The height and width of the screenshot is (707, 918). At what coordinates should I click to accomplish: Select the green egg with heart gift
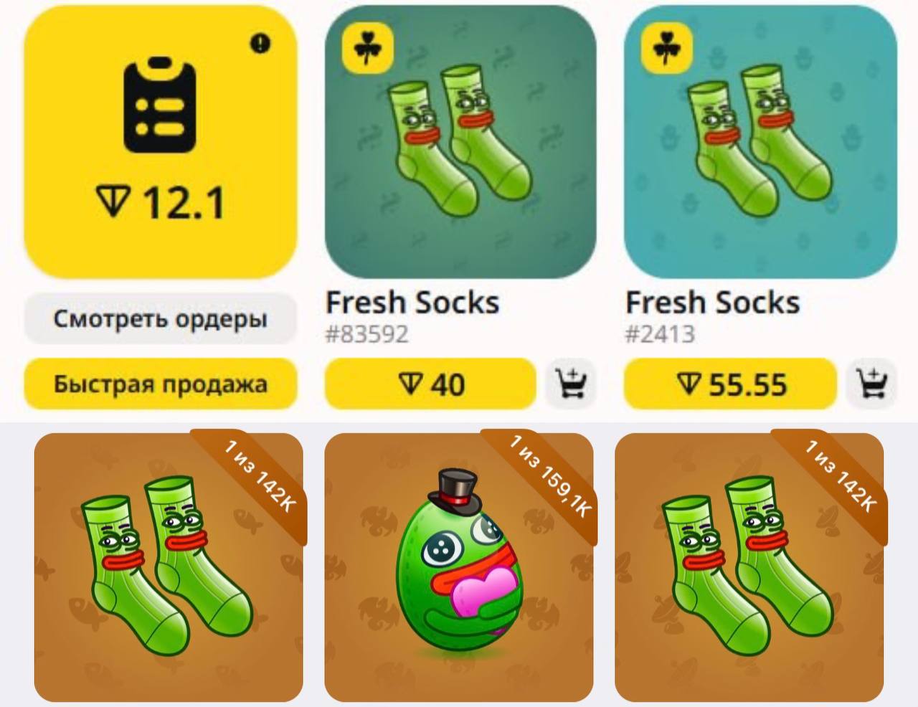click(459, 567)
